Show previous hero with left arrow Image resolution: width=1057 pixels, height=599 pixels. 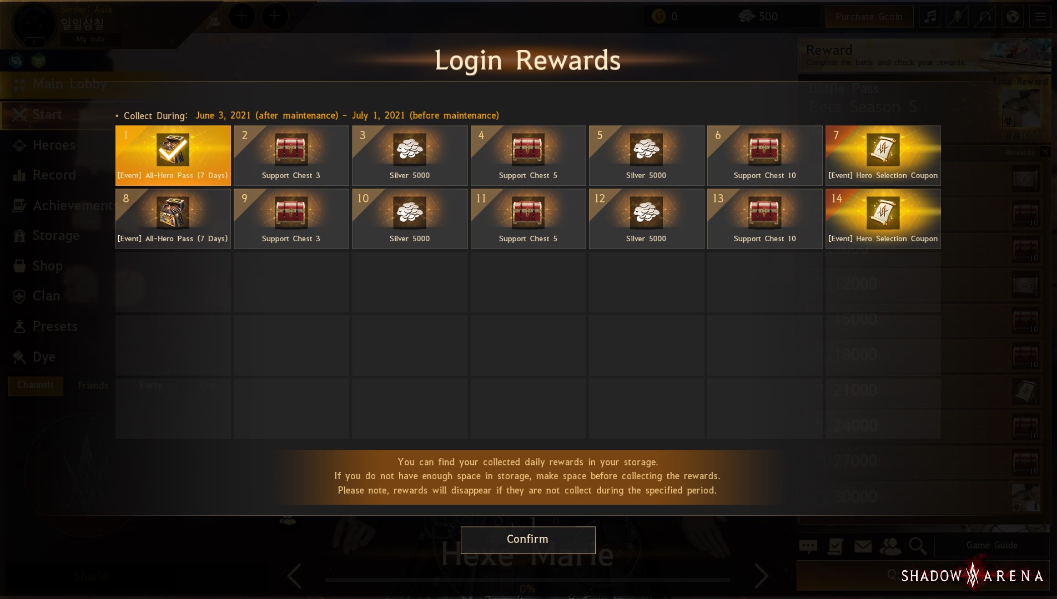[294, 576]
